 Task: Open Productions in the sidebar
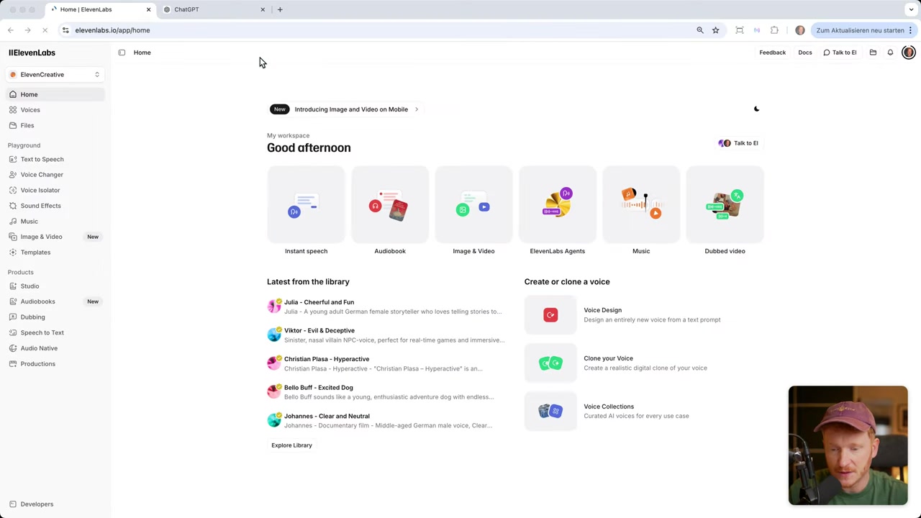[x=55, y=364]
